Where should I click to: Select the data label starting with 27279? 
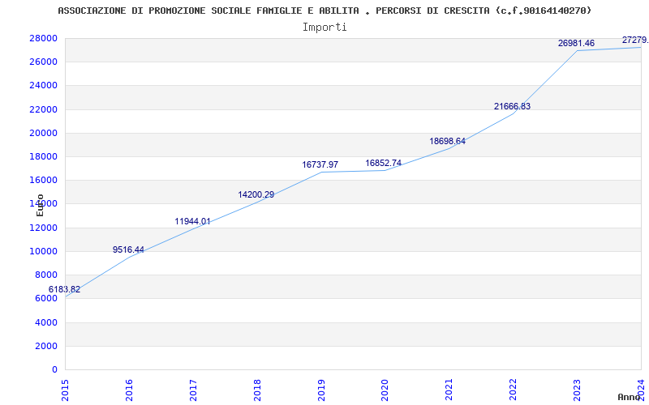tap(635, 40)
